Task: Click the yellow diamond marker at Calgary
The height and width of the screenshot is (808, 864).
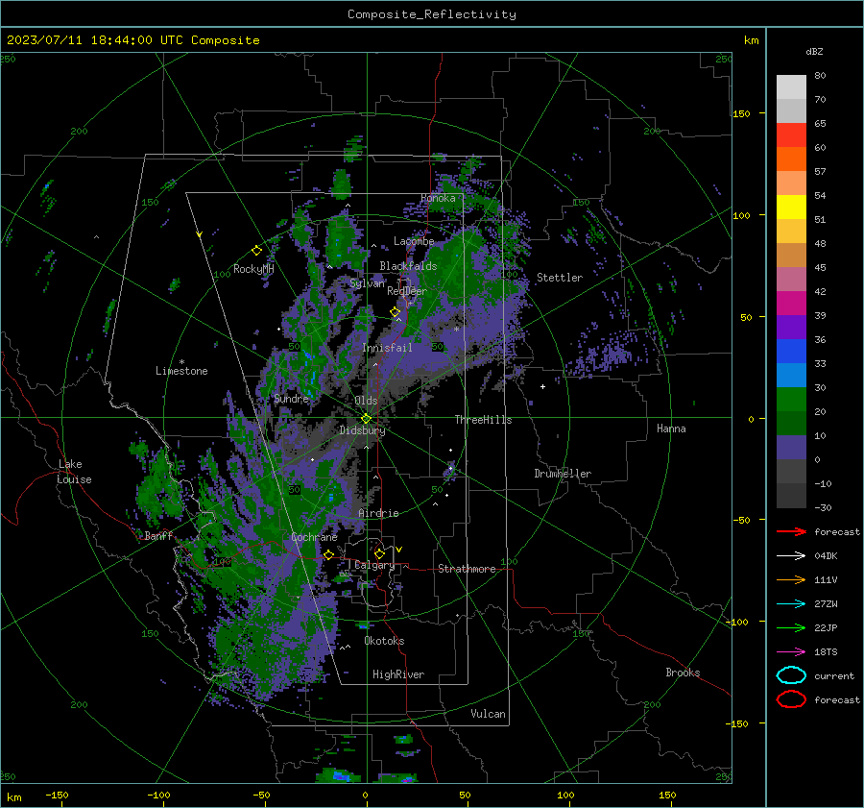Action: [x=379, y=553]
